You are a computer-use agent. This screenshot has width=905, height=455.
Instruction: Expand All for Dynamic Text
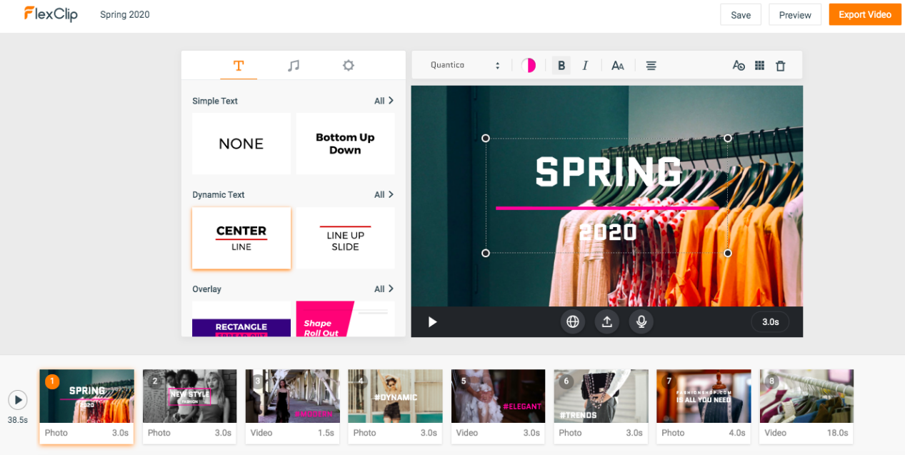pos(384,194)
